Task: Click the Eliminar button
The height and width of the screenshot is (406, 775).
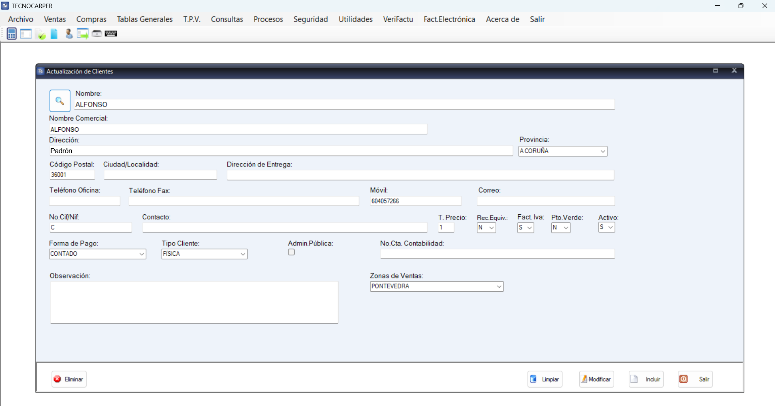Action: pyautogui.click(x=69, y=379)
